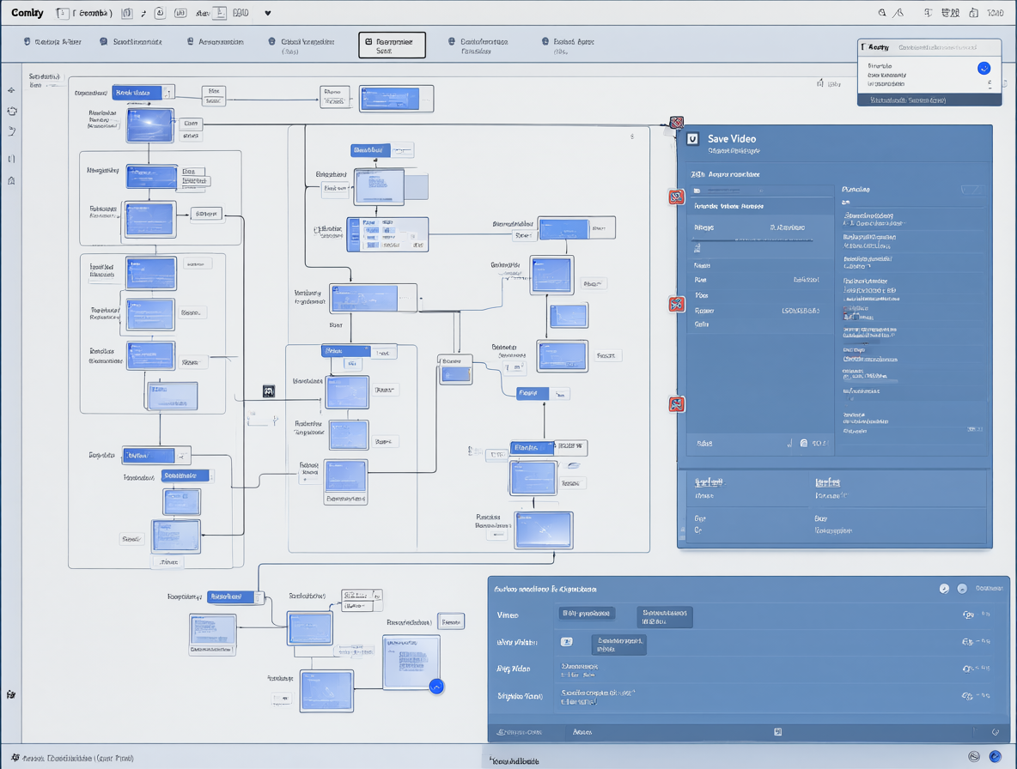Toggle the small checkbox in the third bottom-panel row
This screenshot has width=1017, height=769.
(566, 642)
